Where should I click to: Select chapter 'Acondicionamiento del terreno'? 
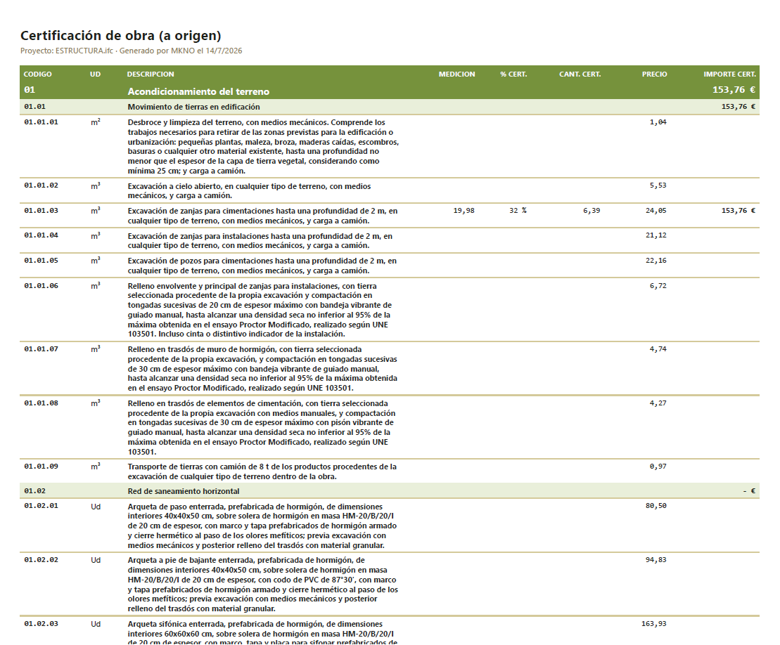[x=198, y=91]
